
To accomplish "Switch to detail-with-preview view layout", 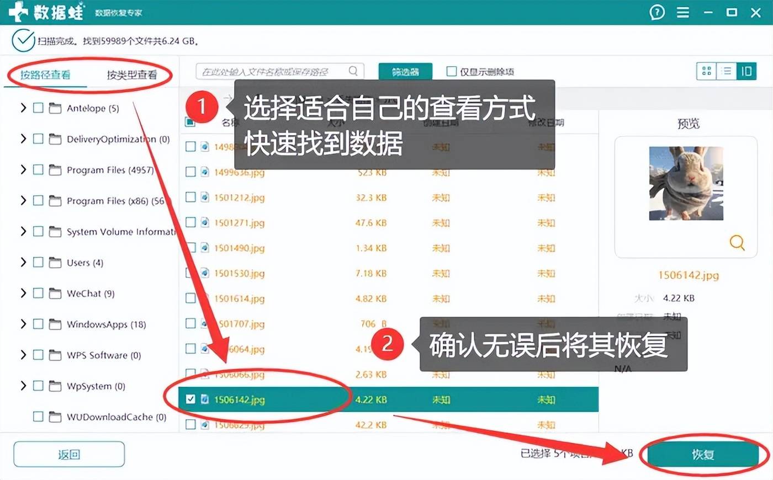I will 746,71.
